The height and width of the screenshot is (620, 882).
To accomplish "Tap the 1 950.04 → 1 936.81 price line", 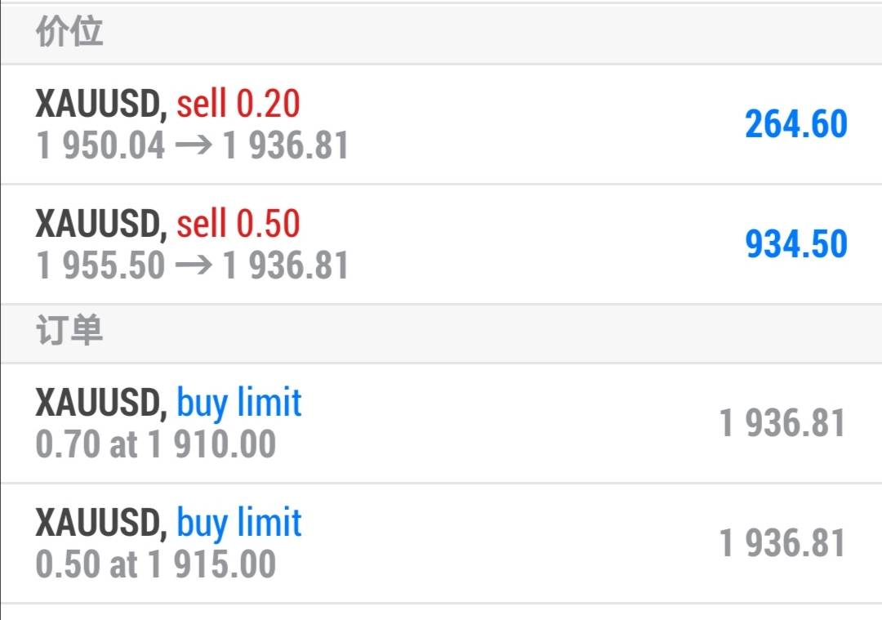I will [x=193, y=146].
